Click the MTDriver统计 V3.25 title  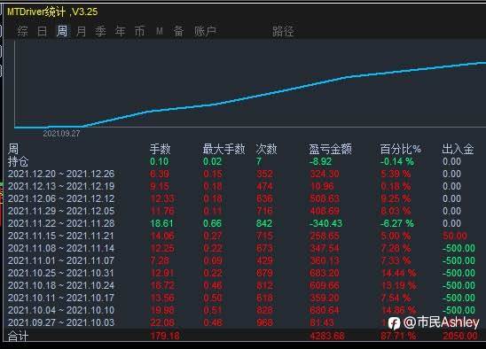coord(52,12)
